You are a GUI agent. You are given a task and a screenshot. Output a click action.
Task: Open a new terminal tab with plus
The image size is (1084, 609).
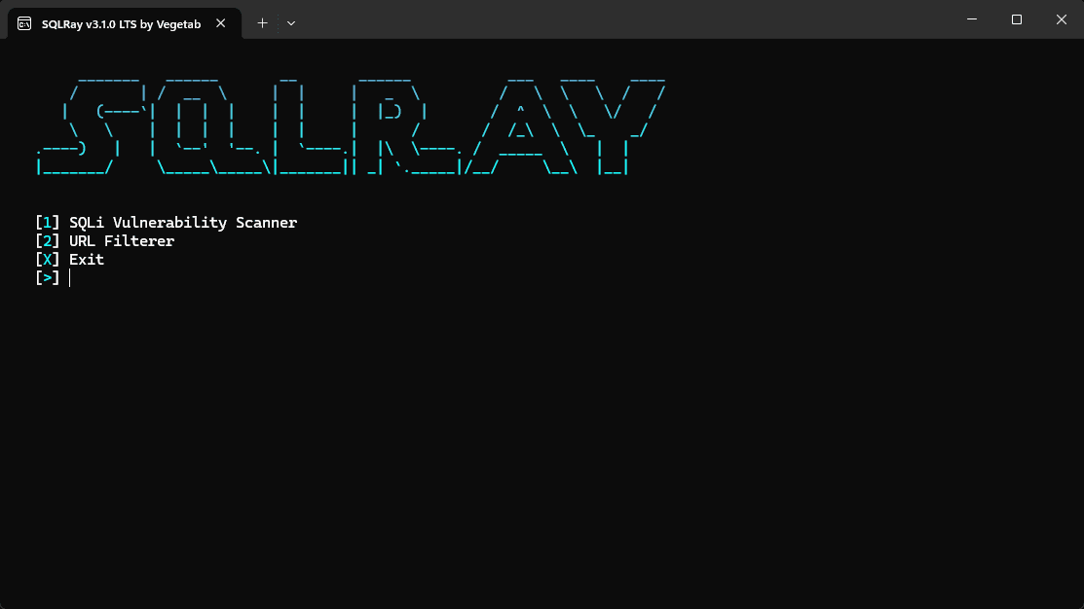(262, 22)
